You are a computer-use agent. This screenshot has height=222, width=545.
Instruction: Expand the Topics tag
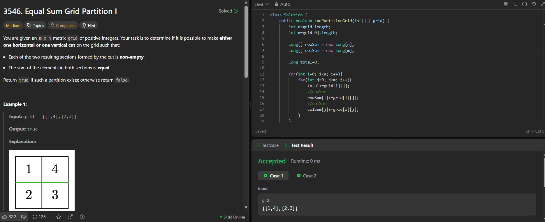[x=35, y=26]
